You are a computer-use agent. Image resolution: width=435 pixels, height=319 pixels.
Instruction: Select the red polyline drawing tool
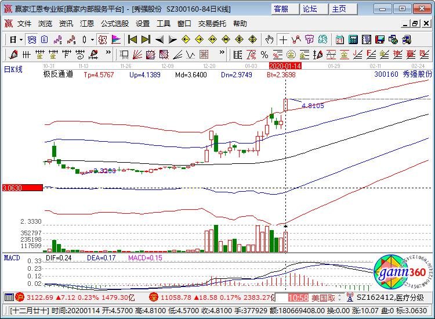[296, 40]
